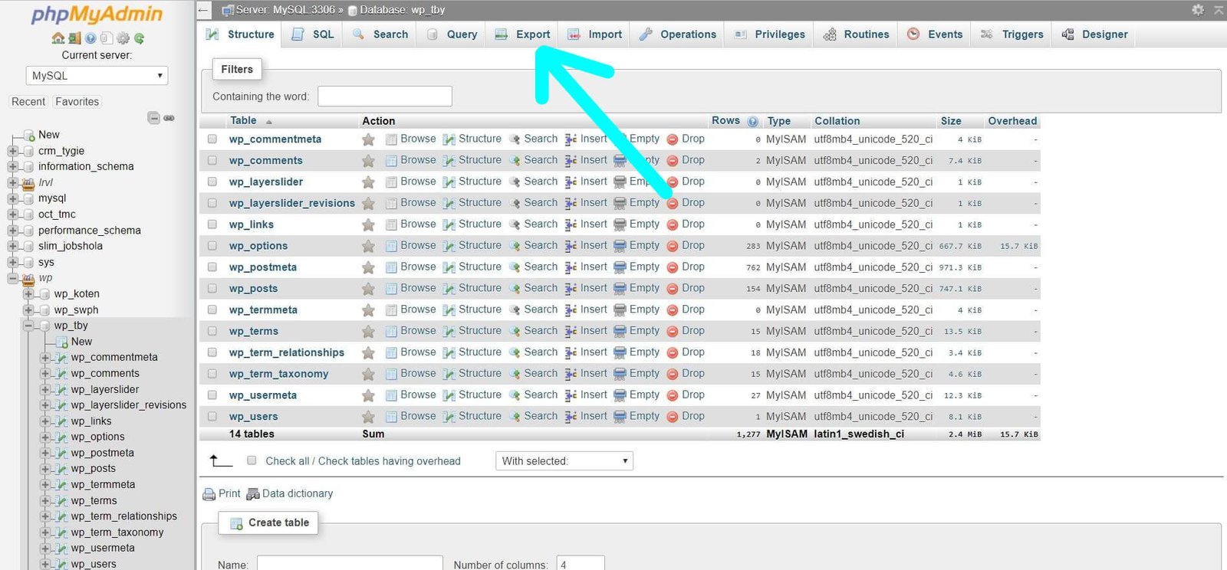1227x570 pixels.
Task: Select wp_layerslider_revisions in navigation tree
Action: pyautogui.click(x=128, y=405)
